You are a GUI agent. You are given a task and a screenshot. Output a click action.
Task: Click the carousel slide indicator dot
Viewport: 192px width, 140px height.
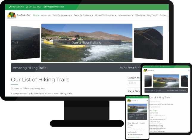[87, 60]
